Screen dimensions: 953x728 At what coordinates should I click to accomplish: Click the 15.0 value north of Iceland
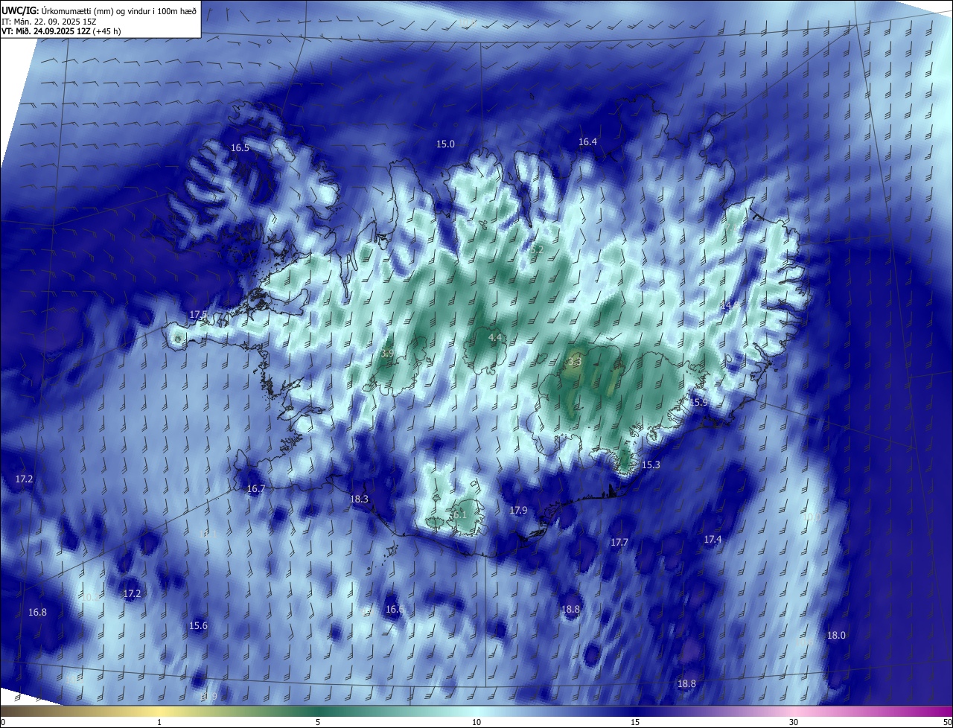(x=445, y=144)
